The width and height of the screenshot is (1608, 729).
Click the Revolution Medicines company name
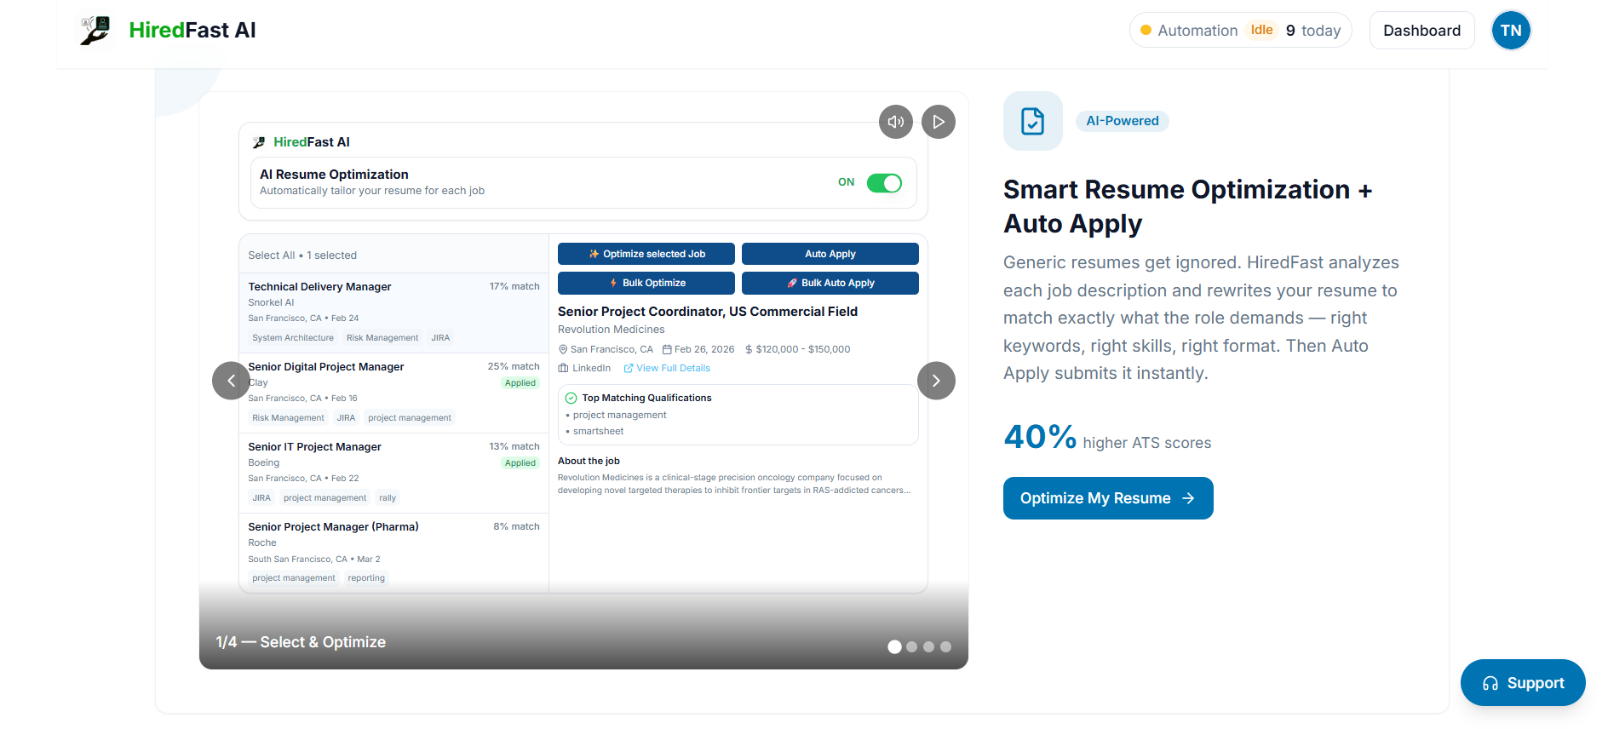(612, 330)
